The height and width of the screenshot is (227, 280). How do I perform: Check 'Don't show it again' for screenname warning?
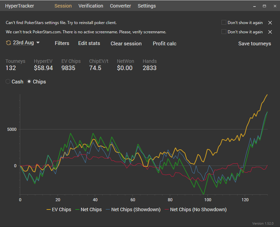tap(224, 32)
